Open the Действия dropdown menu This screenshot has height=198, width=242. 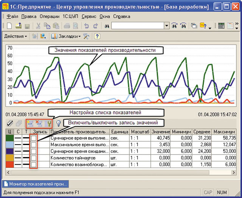[x=16, y=36]
